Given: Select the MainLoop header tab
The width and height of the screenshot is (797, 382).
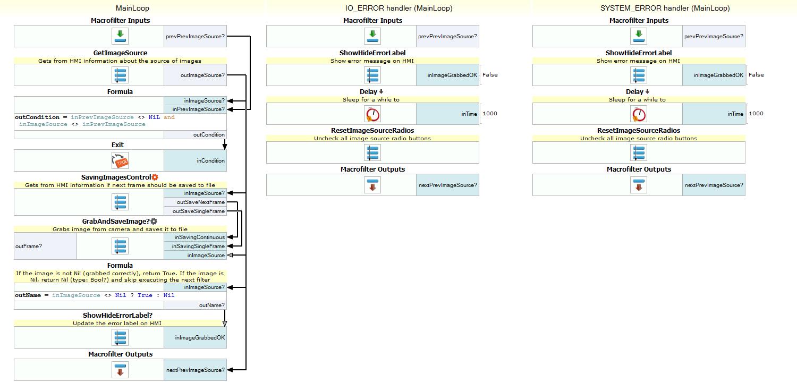Looking at the screenshot, I should coord(132,8).
